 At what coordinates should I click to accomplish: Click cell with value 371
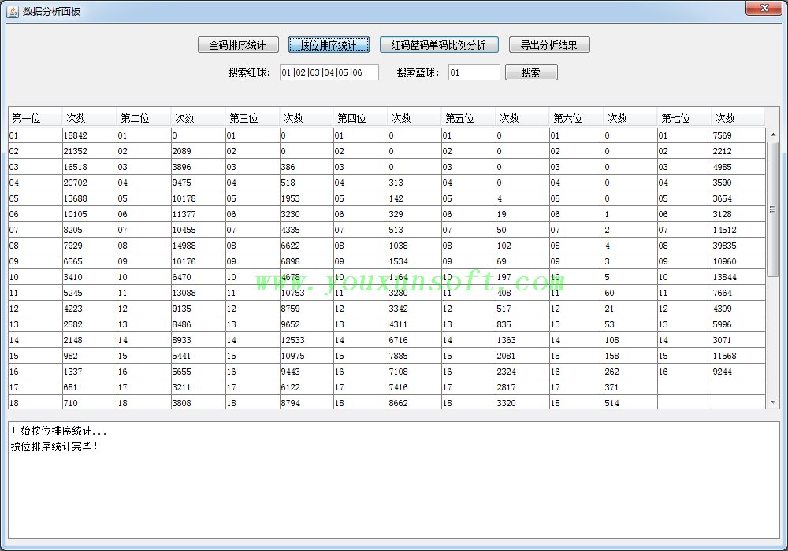(x=630, y=387)
